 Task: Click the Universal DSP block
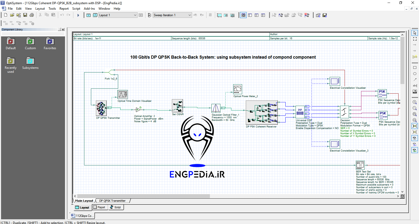[300, 112]
